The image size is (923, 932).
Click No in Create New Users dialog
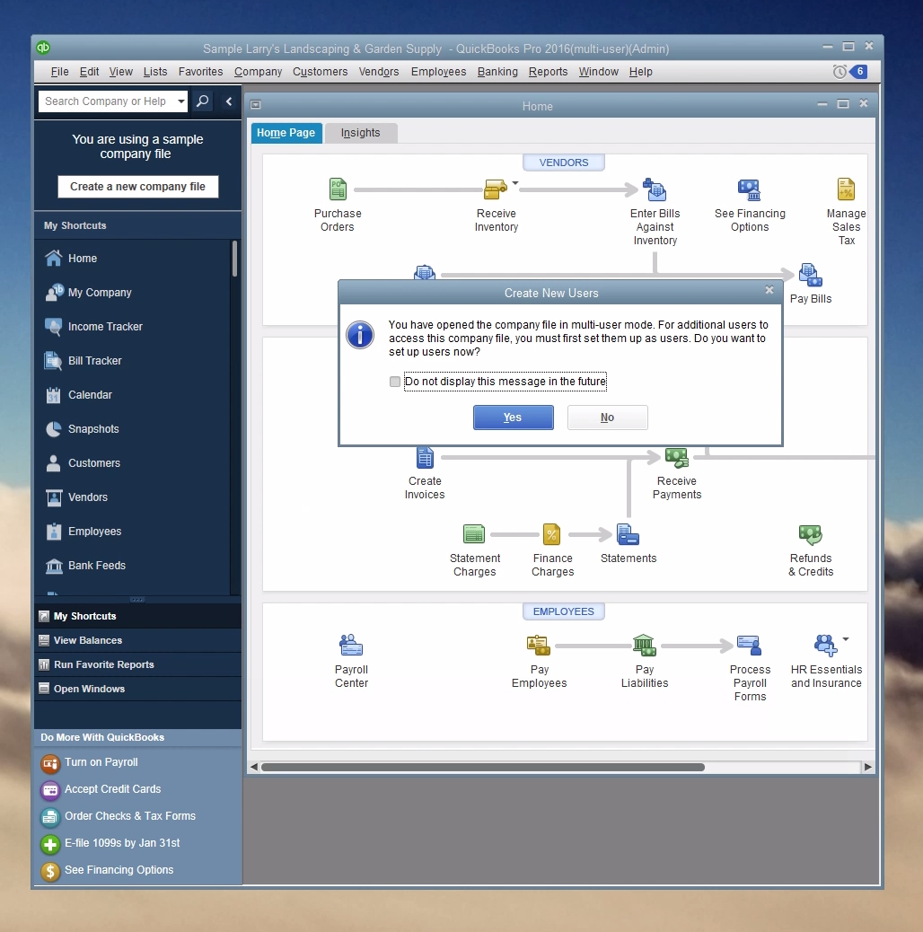(608, 418)
